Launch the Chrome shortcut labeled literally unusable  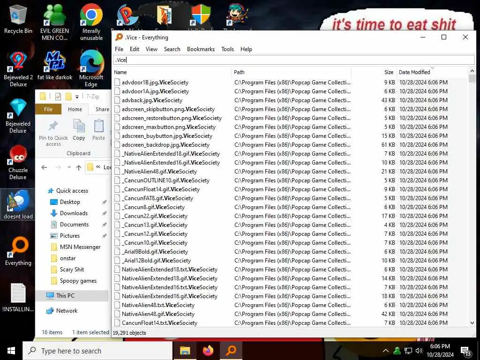tap(91, 22)
